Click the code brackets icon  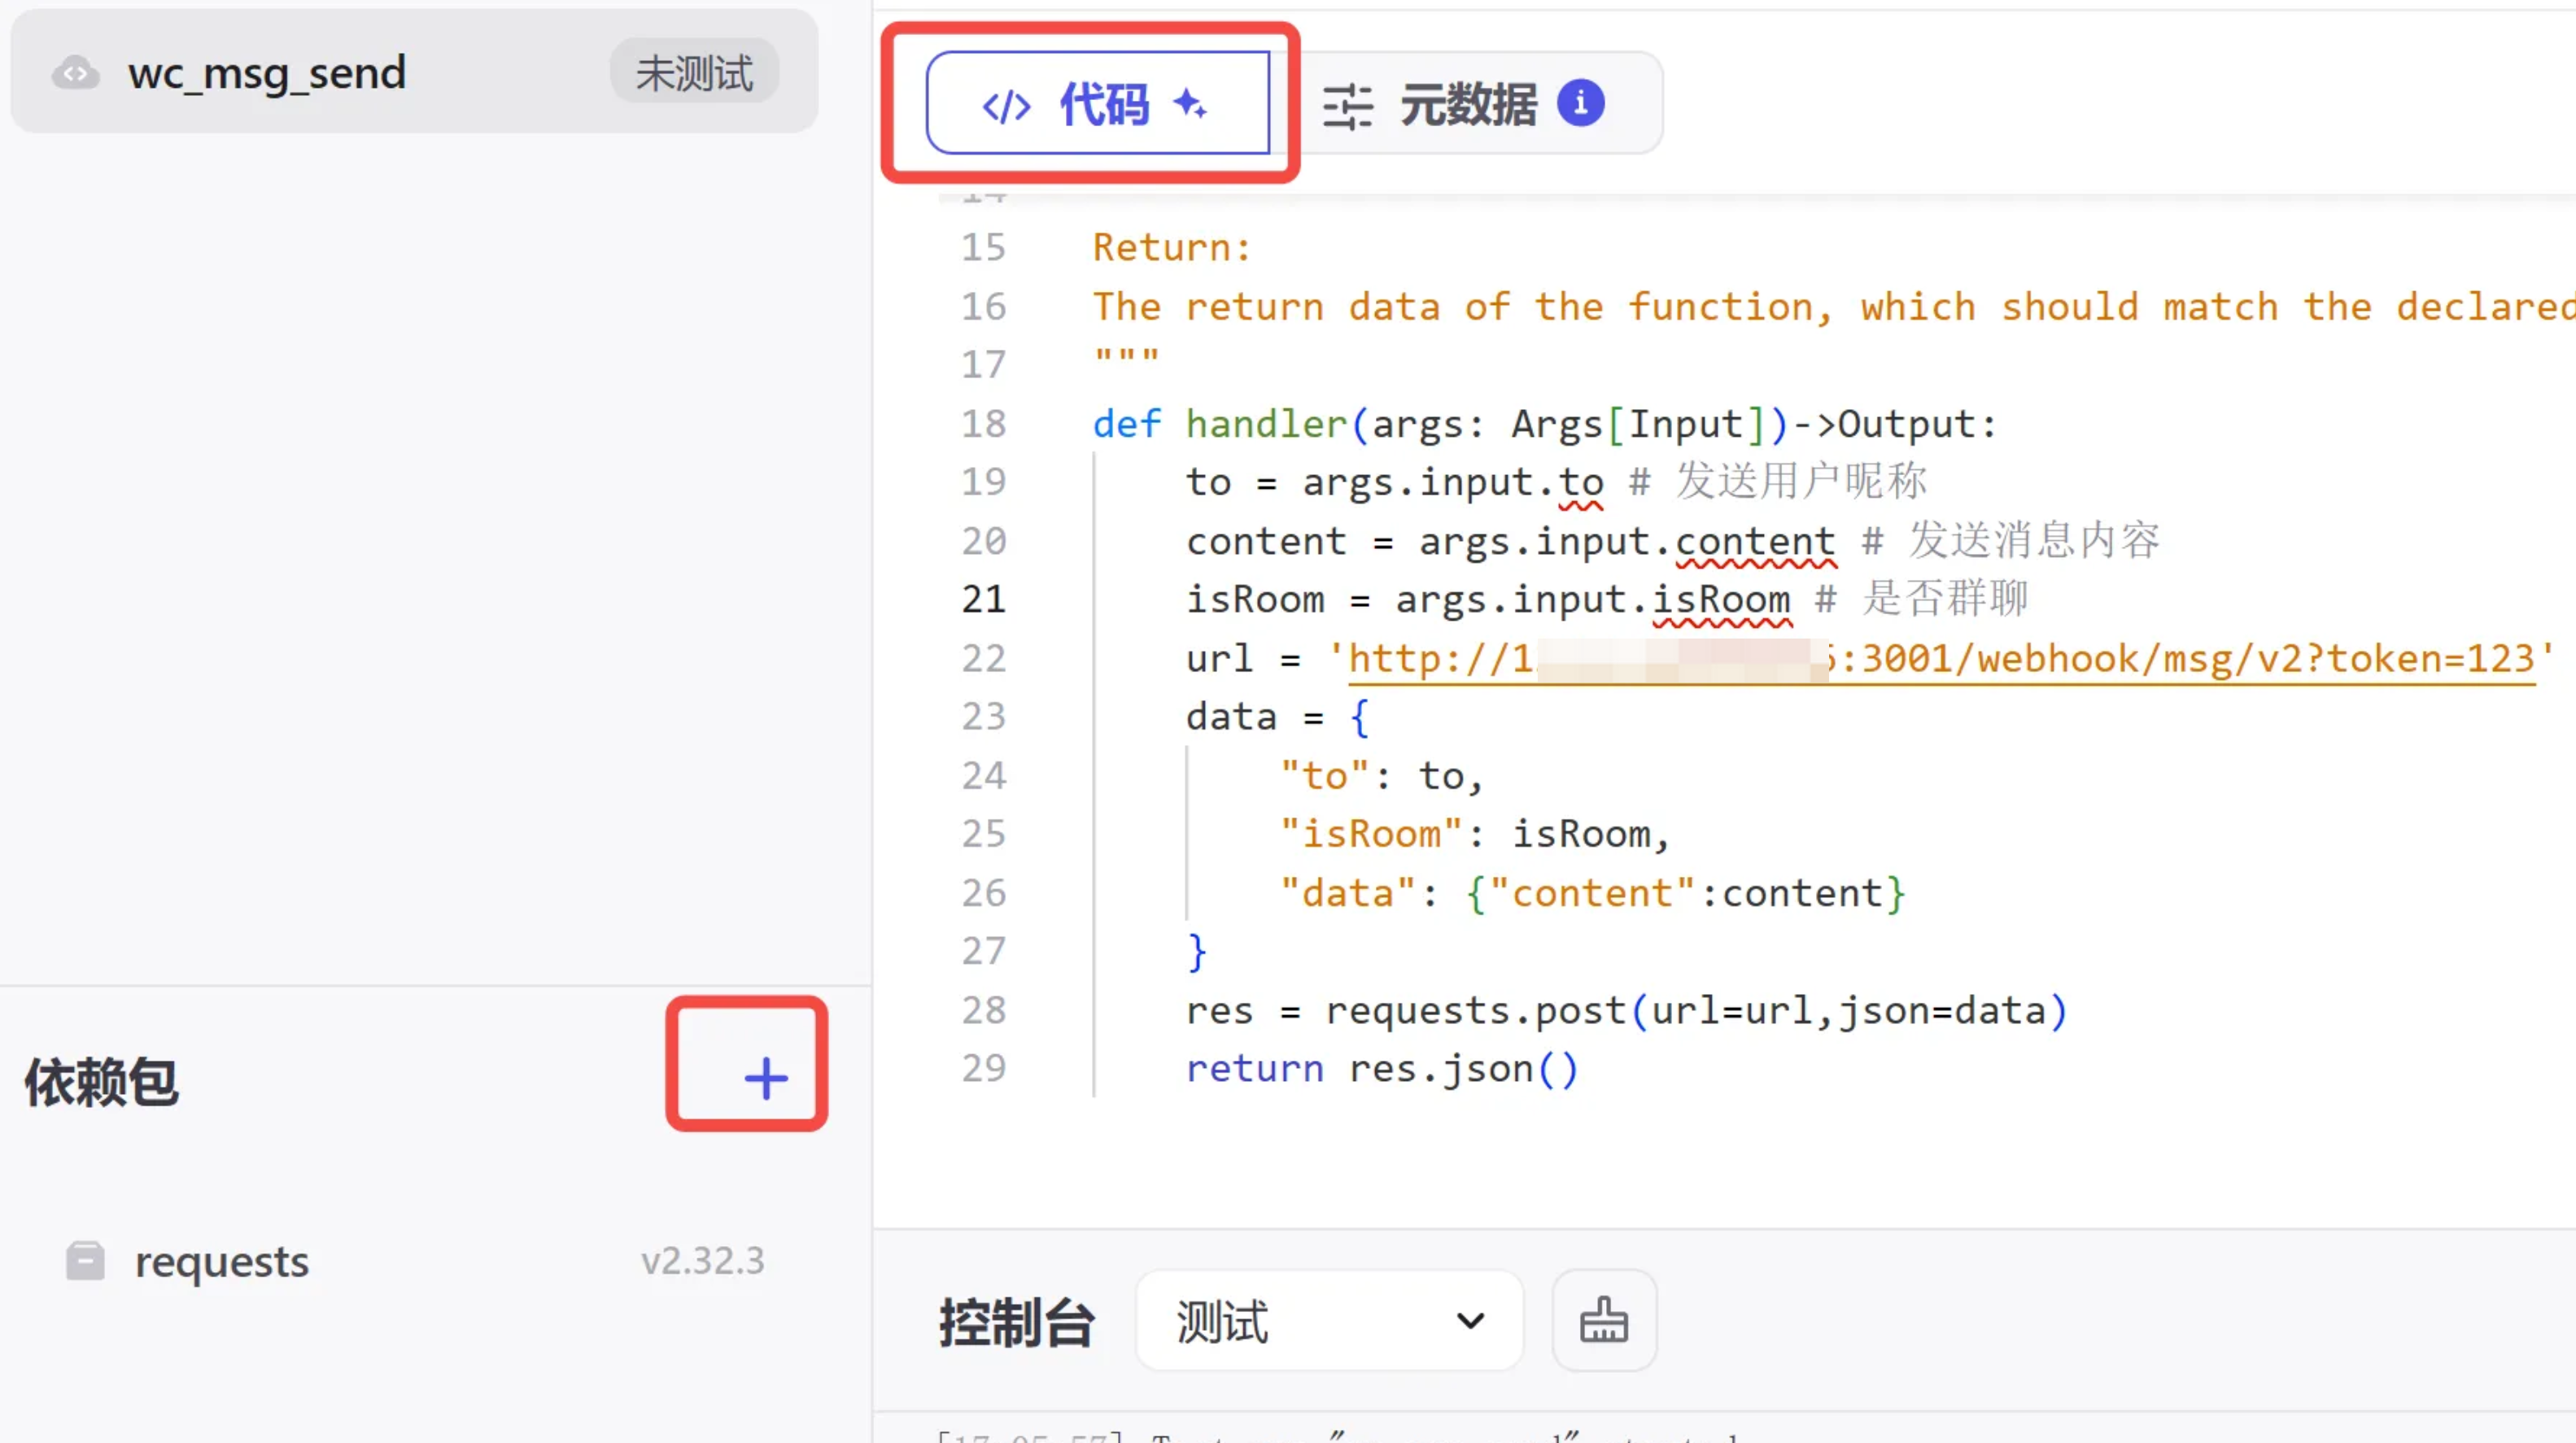click(x=1006, y=106)
